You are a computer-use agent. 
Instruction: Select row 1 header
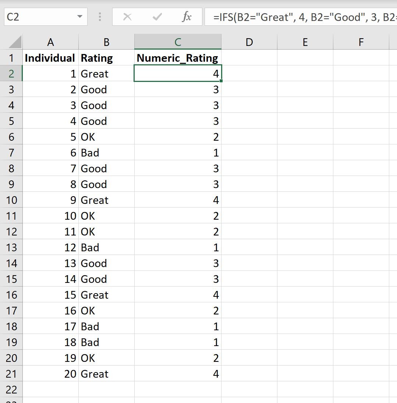tap(11, 58)
